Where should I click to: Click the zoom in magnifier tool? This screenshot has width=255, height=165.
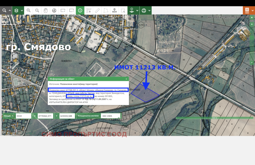point(28,10)
